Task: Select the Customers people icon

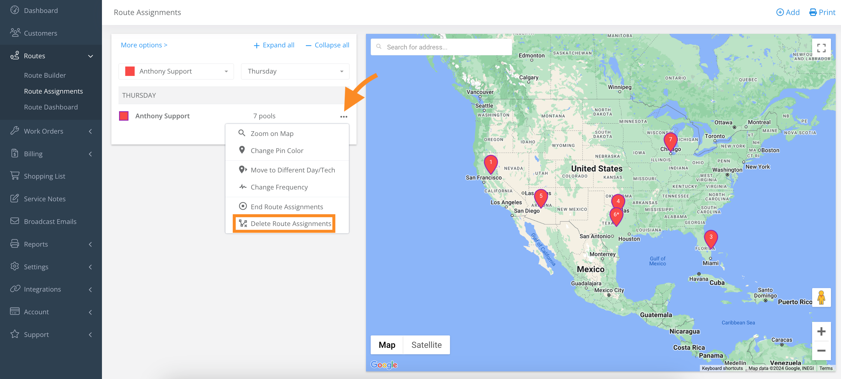Action: click(x=15, y=33)
